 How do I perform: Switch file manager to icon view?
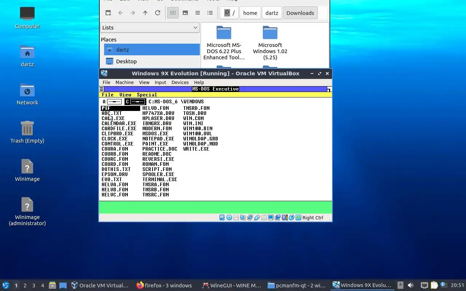173,13
